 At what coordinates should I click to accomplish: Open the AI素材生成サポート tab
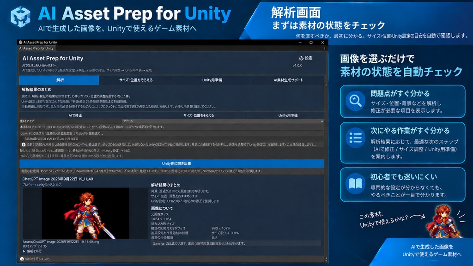pos(288,80)
